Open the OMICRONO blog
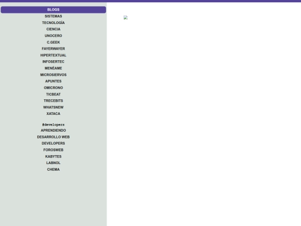The height and width of the screenshot is (226, 301). click(53, 88)
